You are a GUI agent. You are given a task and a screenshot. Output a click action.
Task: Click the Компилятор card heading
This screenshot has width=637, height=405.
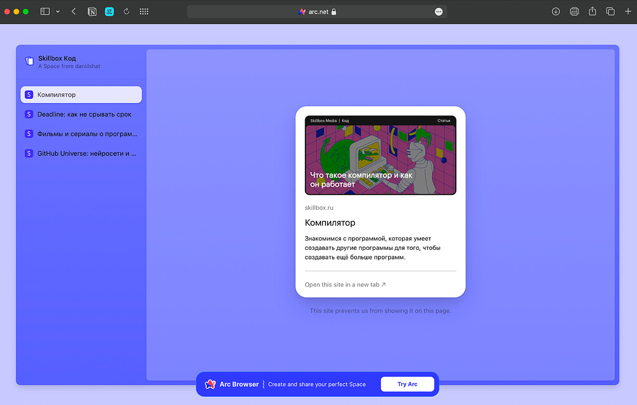pyautogui.click(x=330, y=223)
